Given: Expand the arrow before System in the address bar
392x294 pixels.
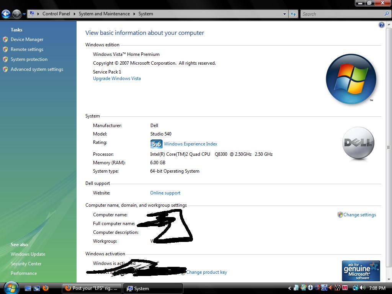Looking at the screenshot, I should click(x=134, y=14).
